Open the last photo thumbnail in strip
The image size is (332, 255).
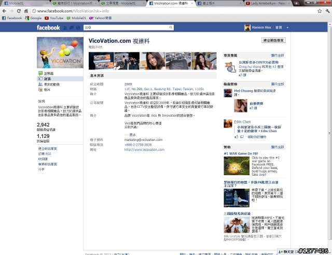click(x=204, y=61)
